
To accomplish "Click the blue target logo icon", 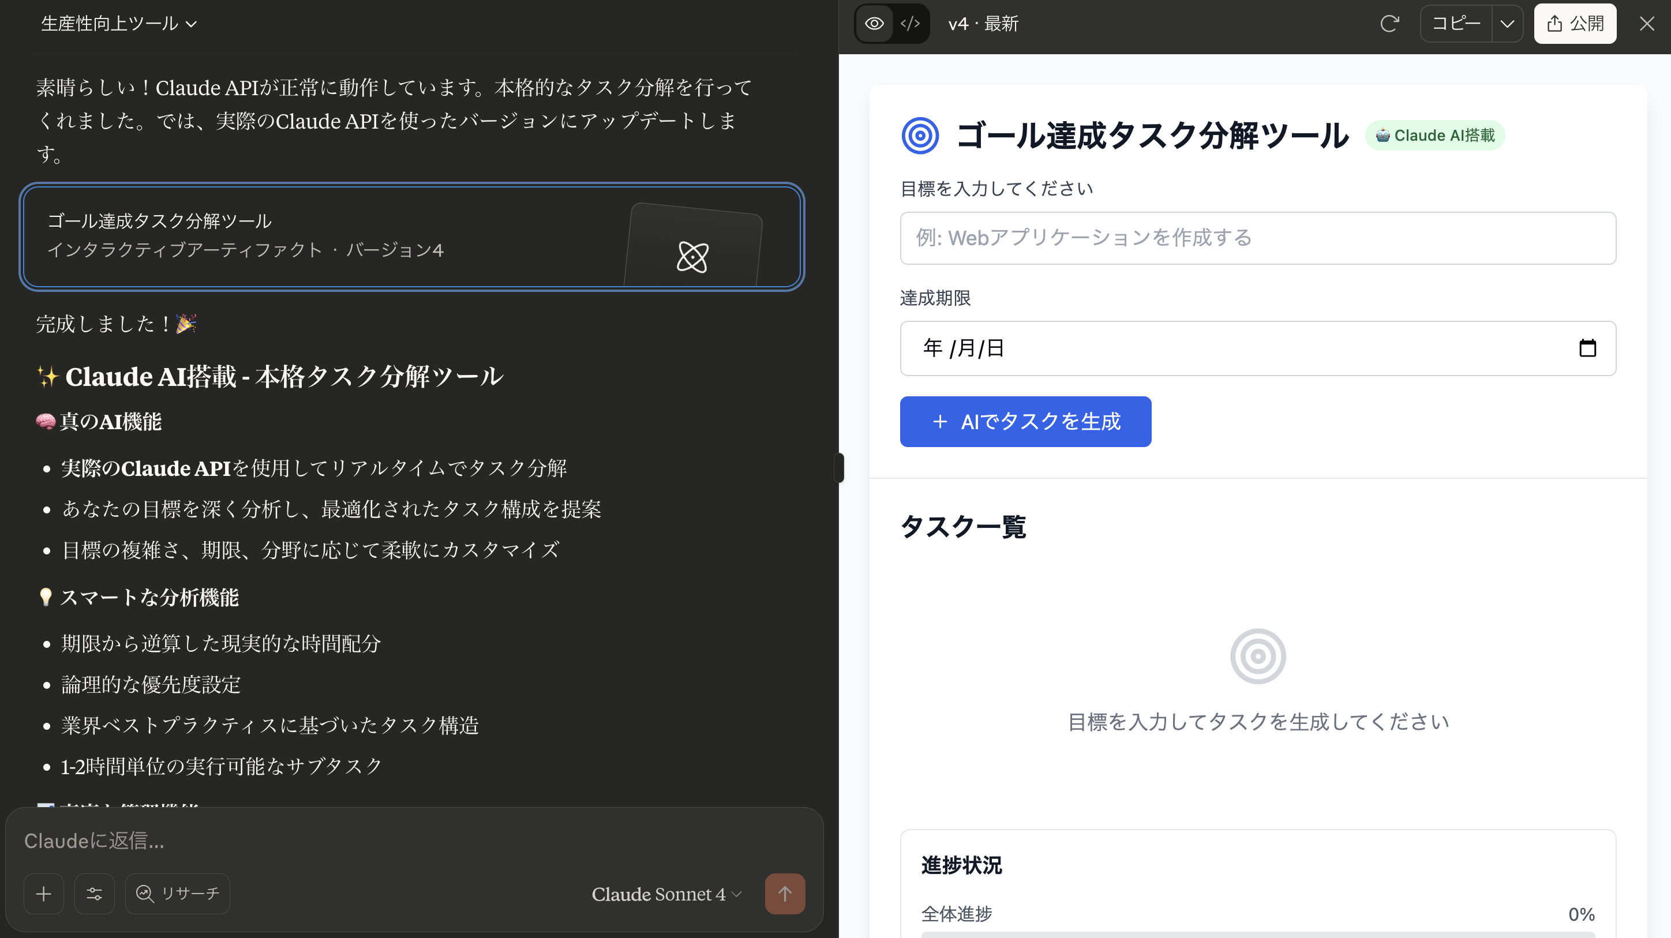I will click(x=920, y=136).
